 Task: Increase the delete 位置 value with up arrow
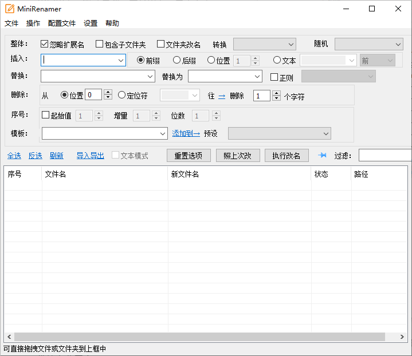tap(107, 93)
